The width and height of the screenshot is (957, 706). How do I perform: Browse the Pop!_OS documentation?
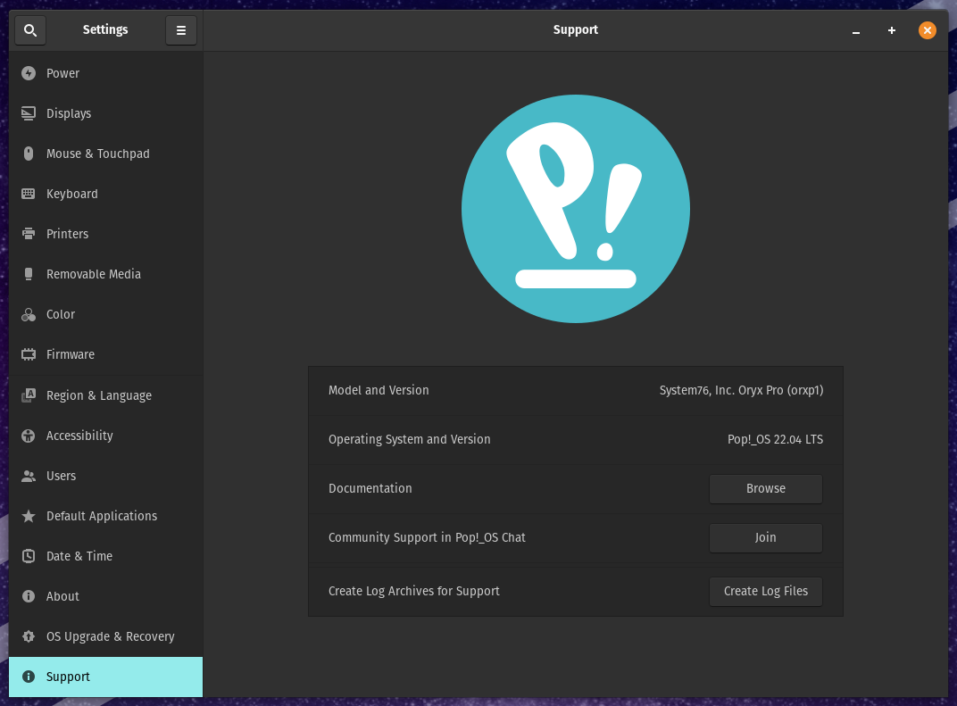(765, 488)
